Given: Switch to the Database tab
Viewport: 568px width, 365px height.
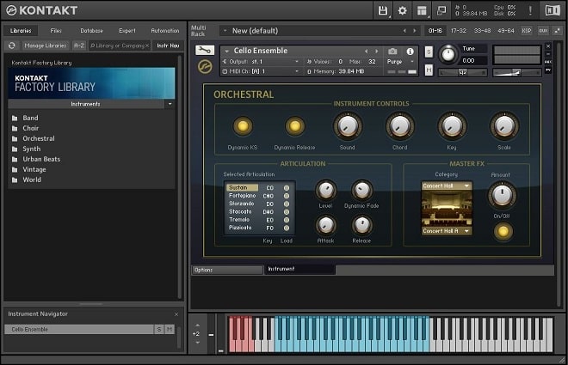Looking at the screenshot, I should [91, 31].
